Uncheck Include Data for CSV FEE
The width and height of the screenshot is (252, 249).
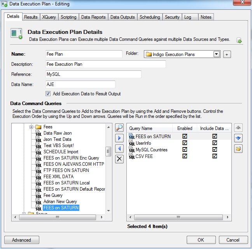pos(214,156)
